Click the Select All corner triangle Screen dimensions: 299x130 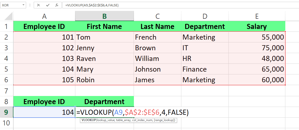click(x=9, y=17)
